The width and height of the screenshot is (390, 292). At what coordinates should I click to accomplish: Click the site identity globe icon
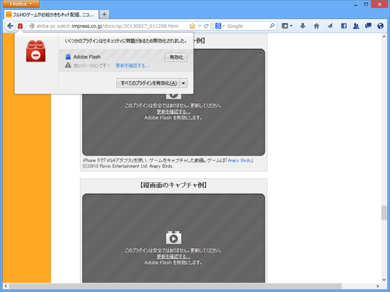point(32,26)
